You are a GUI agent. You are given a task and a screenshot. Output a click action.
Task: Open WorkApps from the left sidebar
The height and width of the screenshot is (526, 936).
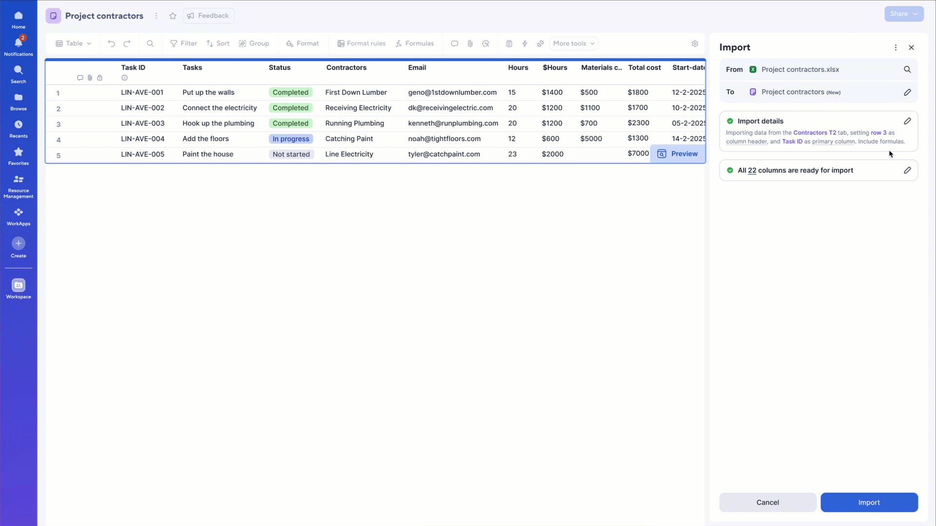pos(19,216)
